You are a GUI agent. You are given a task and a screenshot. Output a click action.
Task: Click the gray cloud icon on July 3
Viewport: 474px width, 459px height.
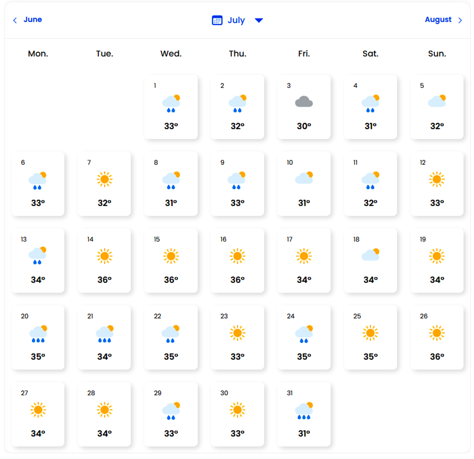[x=304, y=102]
